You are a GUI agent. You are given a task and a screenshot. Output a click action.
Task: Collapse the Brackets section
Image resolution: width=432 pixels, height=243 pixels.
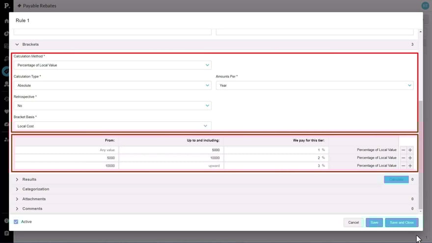tap(17, 44)
